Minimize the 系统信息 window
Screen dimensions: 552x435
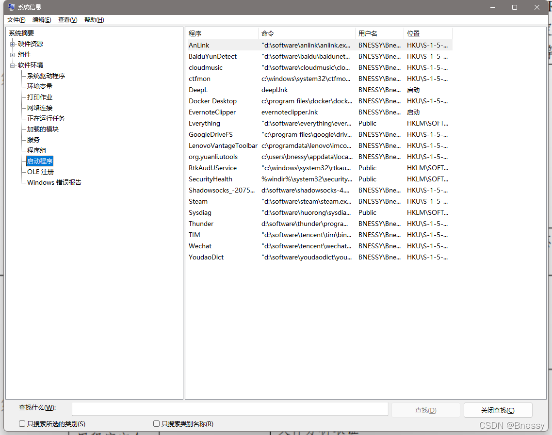pyautogui.click(x=493, y=7)
